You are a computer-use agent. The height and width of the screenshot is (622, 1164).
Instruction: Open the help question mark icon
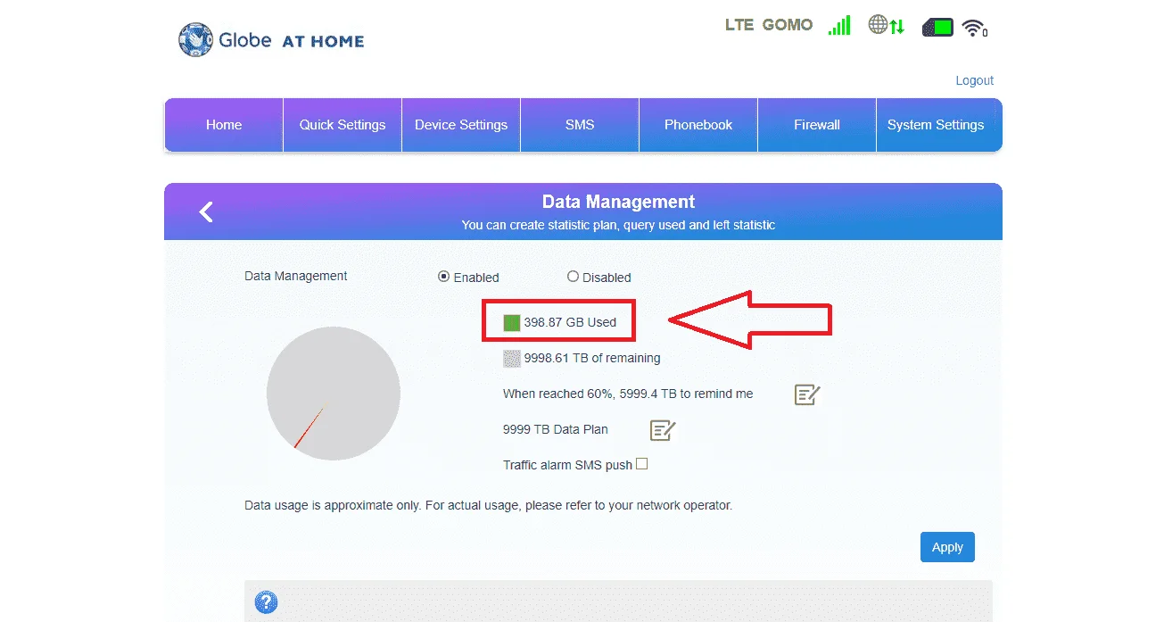(266, 602)
